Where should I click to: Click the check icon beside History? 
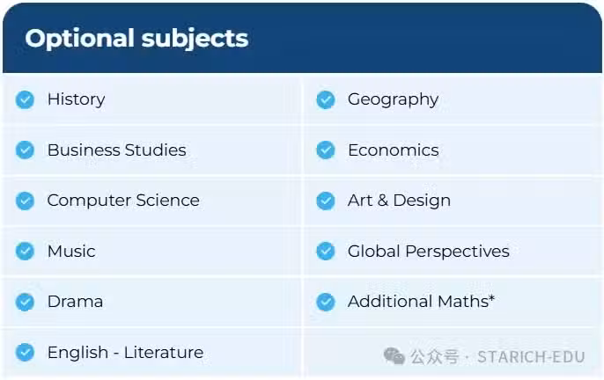tap(25, 100)
